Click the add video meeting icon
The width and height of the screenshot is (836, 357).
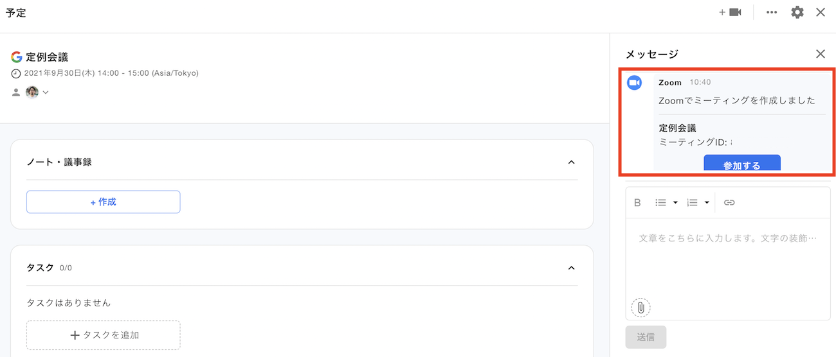(731, 12)
